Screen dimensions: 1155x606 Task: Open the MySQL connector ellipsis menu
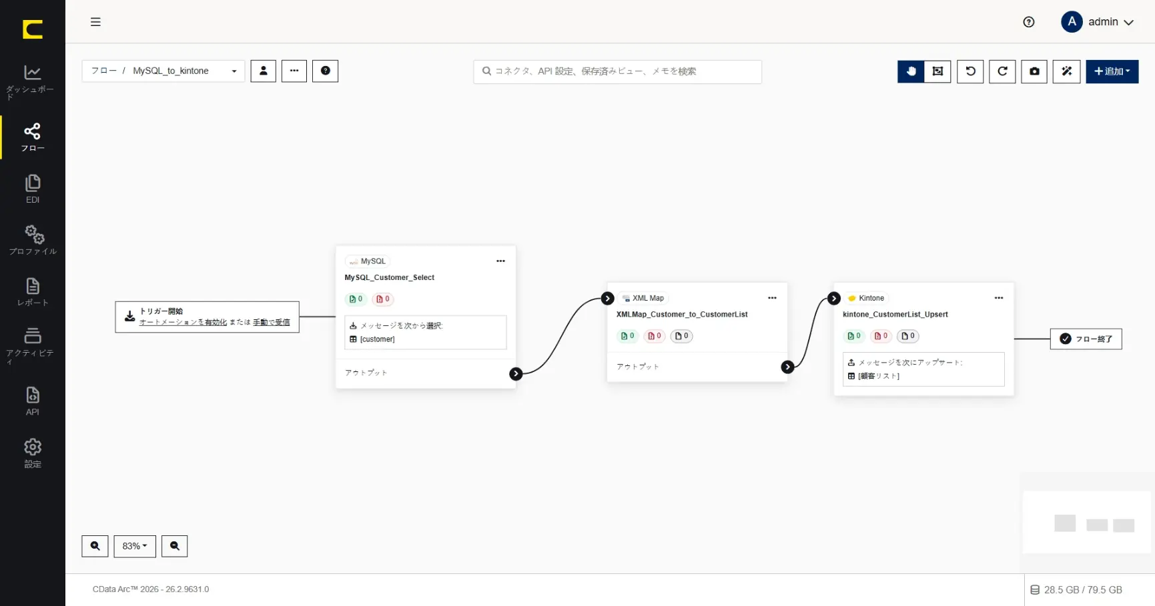[x=500, y=261]
